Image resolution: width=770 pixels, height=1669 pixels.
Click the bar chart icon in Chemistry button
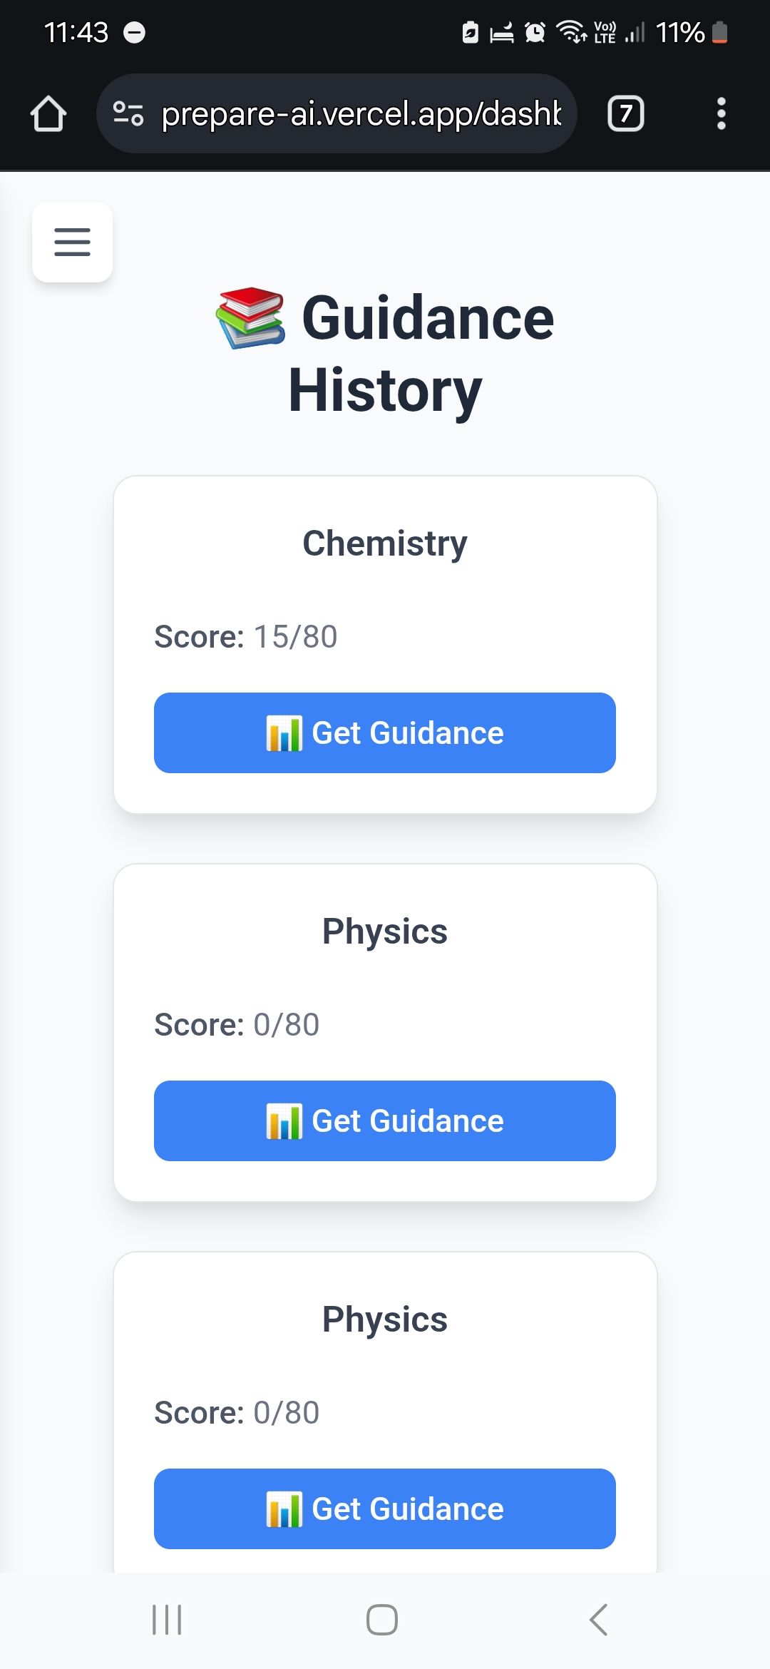point(284,733)
